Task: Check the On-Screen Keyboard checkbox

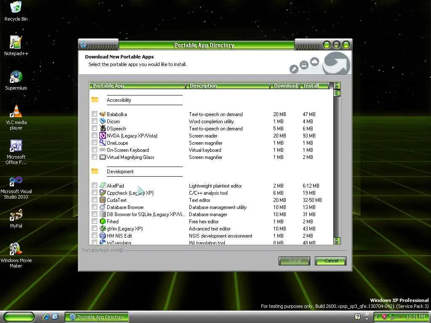Action: (94, 149)
